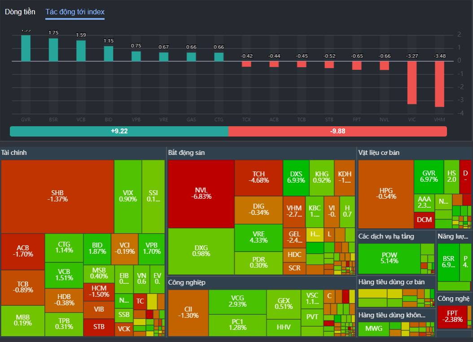The height and width of the screenshot is (342, 473).
Task: Open the PC1 1.28% tile
Action: pyautogui.click(x=237, y=325)
